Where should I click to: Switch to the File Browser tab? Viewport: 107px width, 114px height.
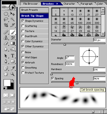point(31,4)
